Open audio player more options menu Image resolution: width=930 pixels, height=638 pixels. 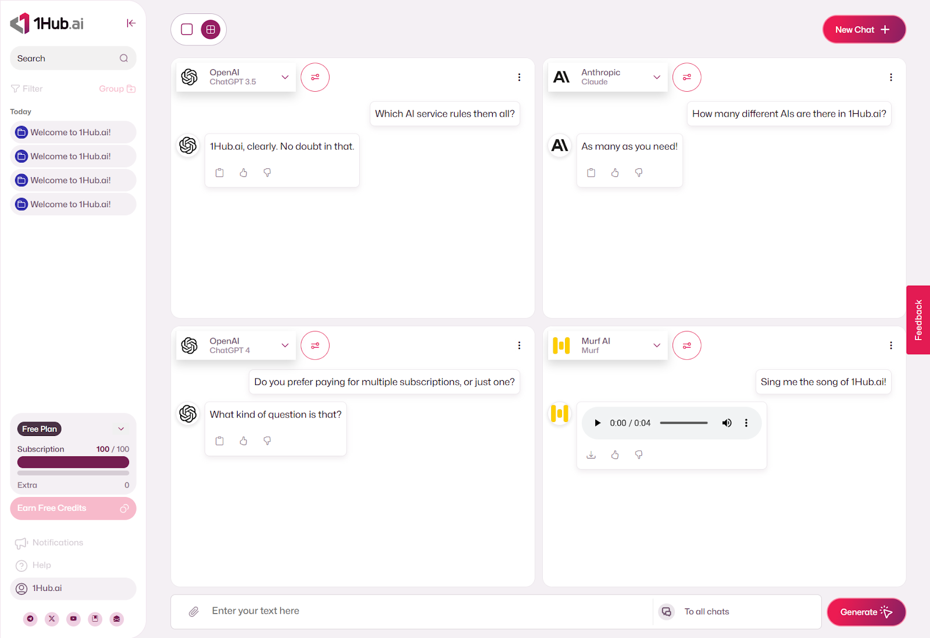(x=746, y=423)
